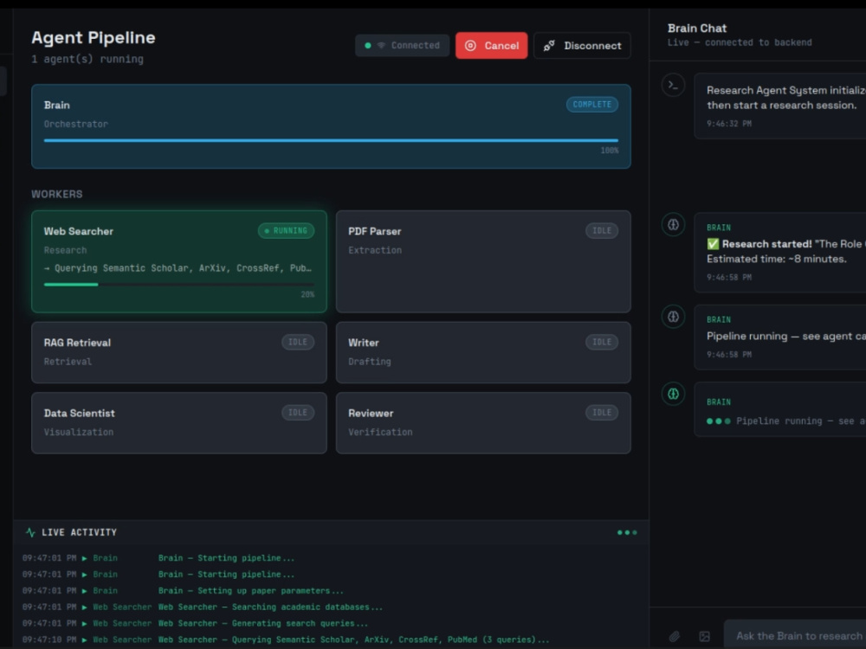Open the Writer worker card
866x649 pixels.
[483, 353]
